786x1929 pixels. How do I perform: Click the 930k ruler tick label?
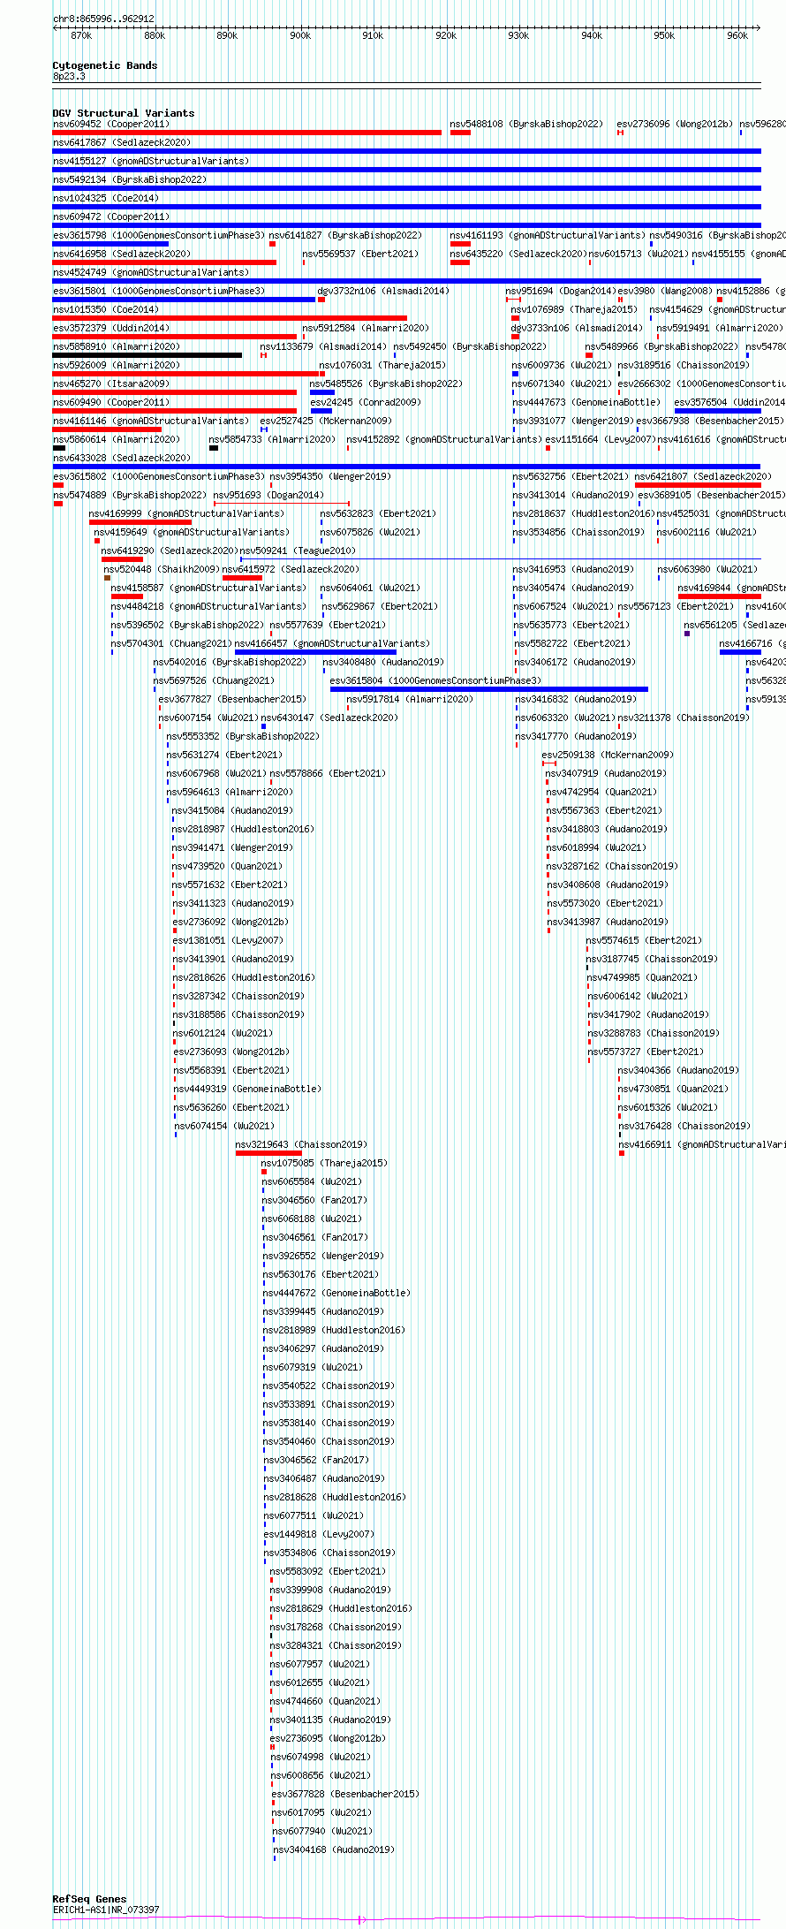[x=518, y=35]
